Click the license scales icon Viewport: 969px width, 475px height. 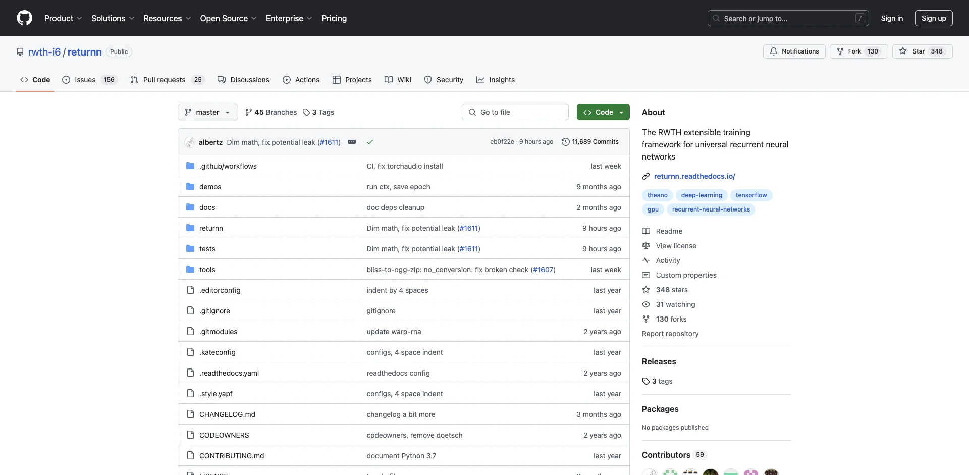coord(646,246)
